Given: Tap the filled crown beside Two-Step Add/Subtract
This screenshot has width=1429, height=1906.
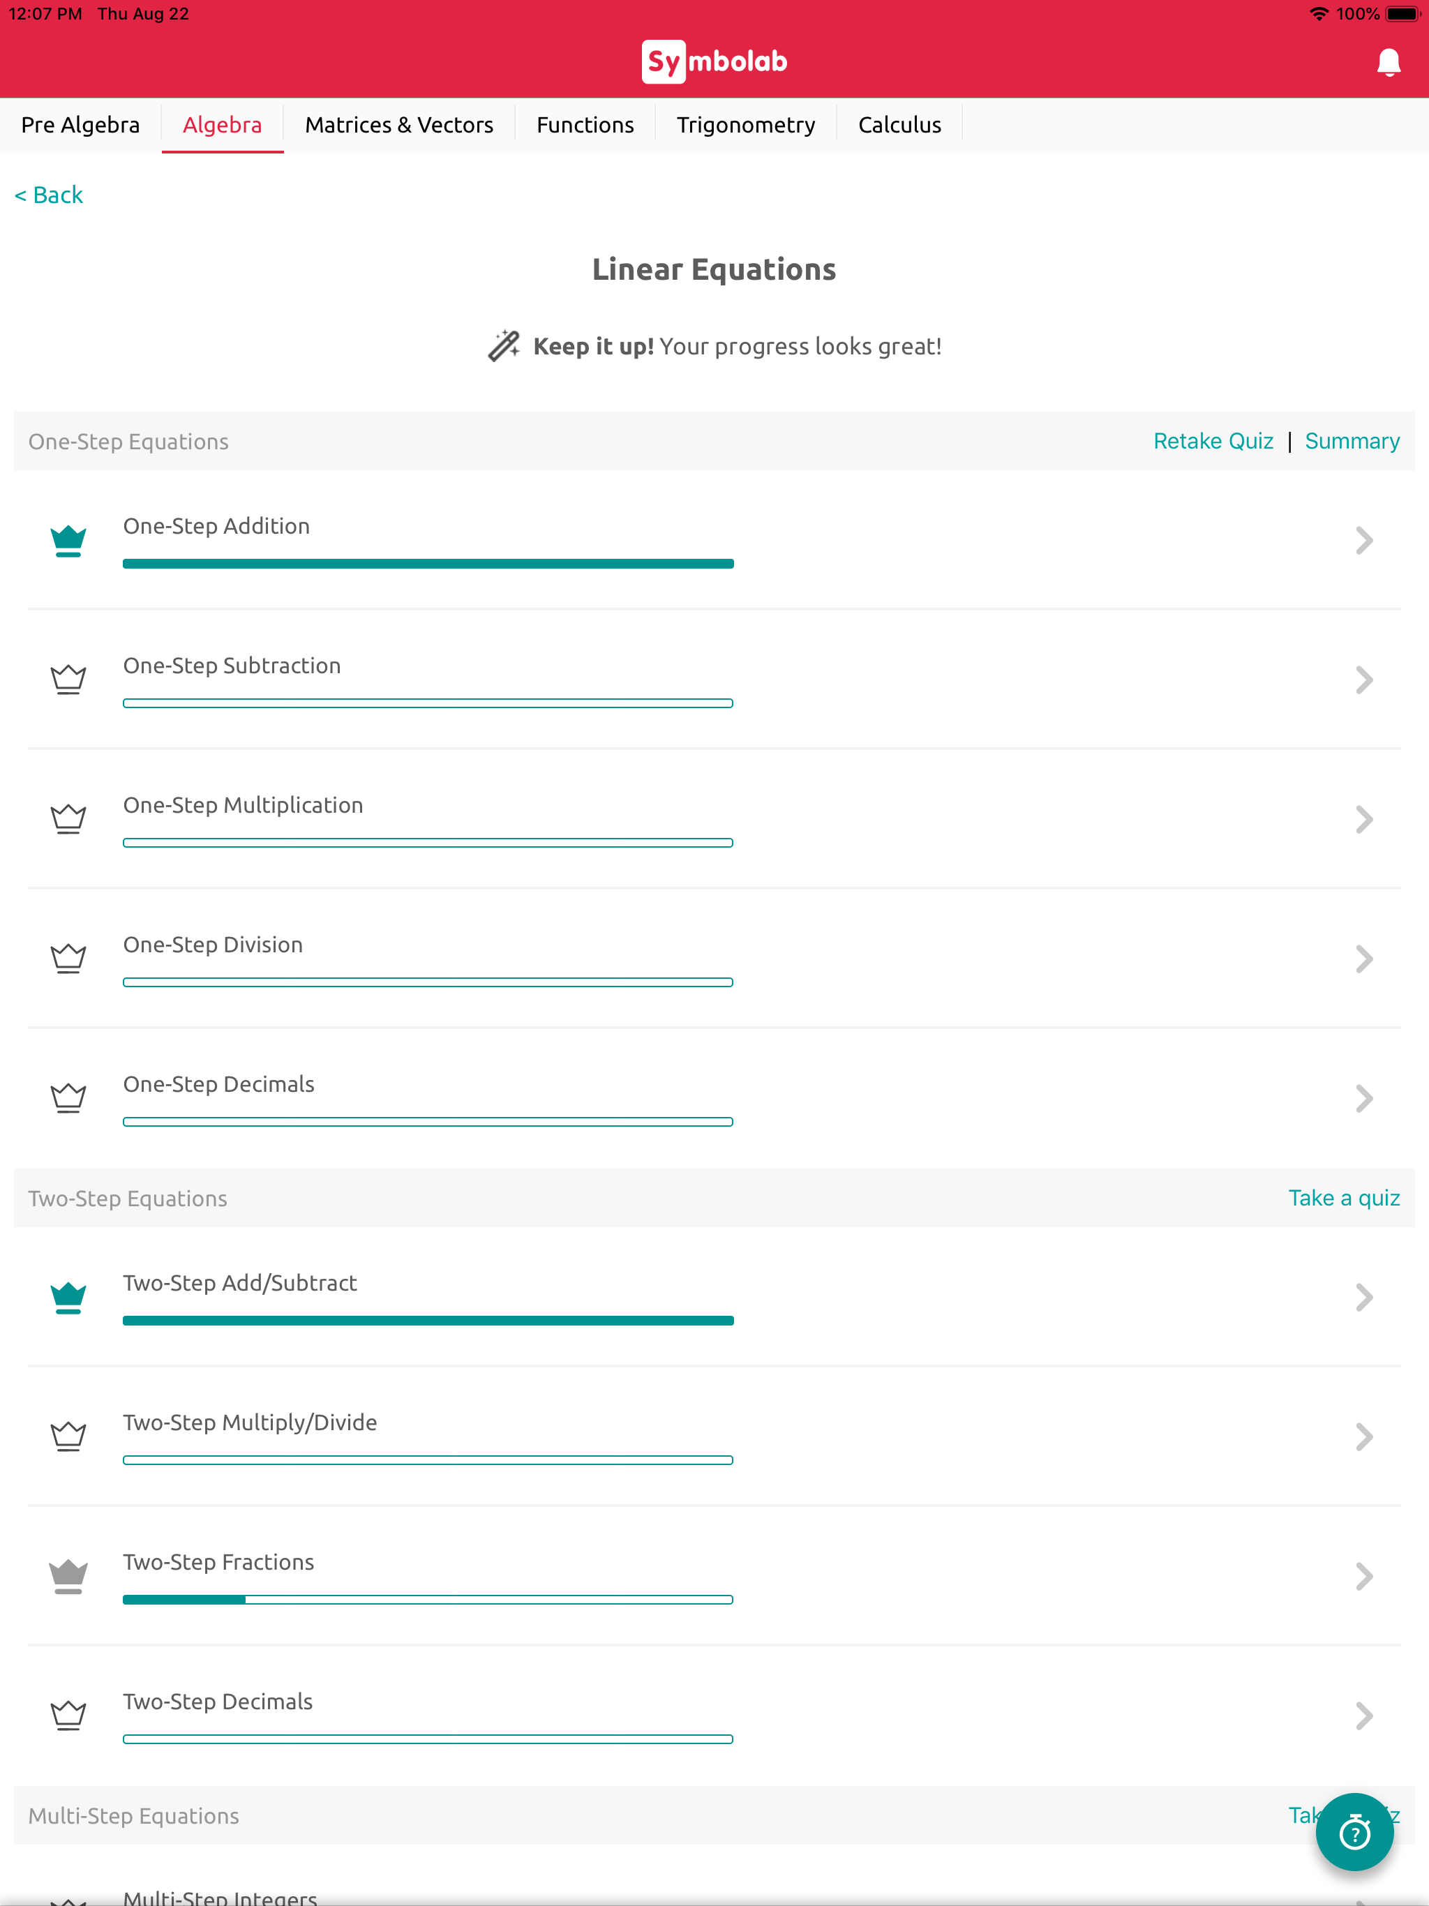Looking at the screenshot, I should (x=68, y=1298).
